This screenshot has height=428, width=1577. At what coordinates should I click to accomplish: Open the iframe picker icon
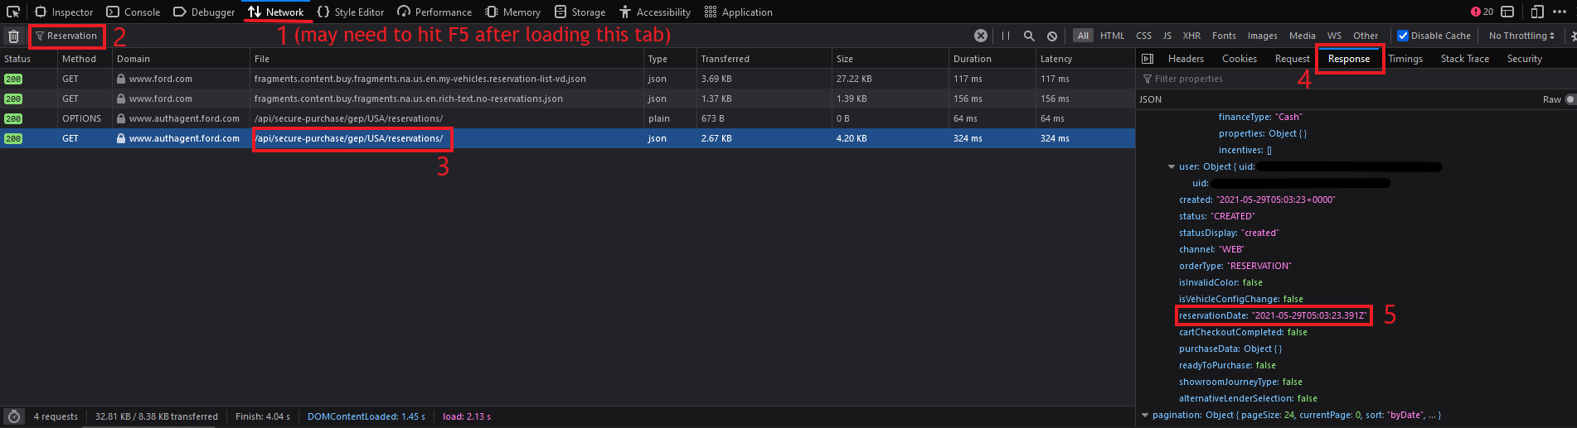pyautogui.click(x=1507, y=12)
